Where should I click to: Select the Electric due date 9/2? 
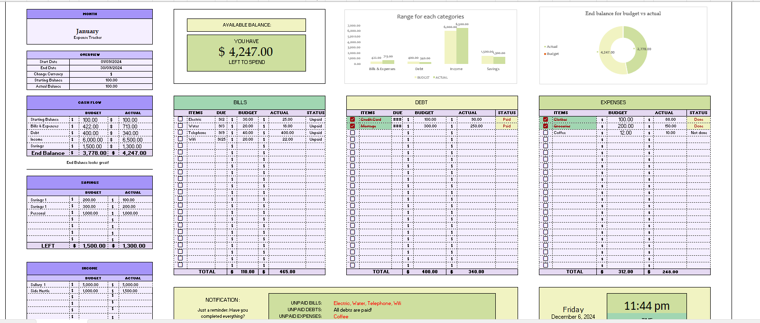point(221,119)
